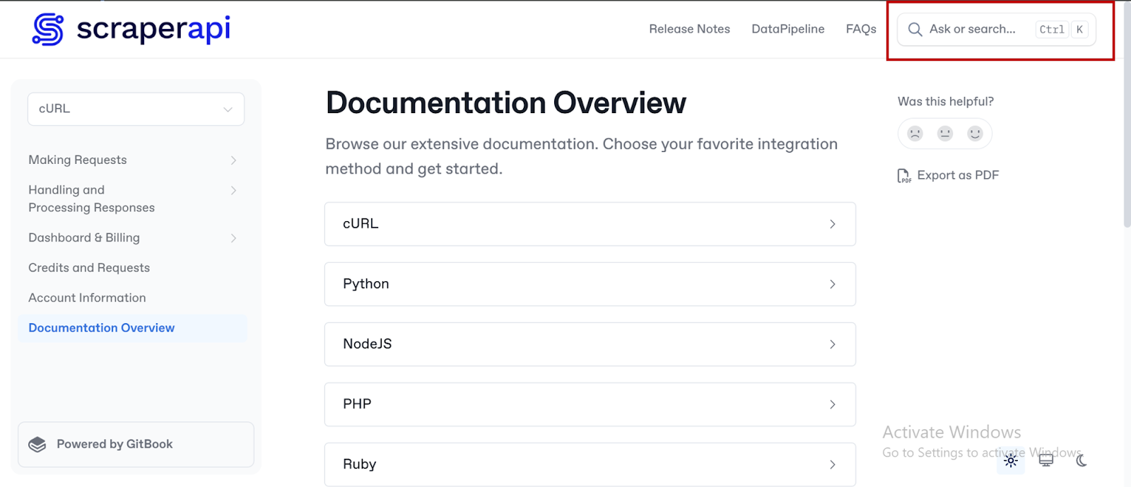Expand the Dashboard & Billing section
1131x487 pixels.
click(233, 238)
